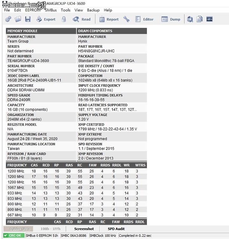Screen dimensions: 229x239
Task: Open the Edit menu
Action: click(x=17, y=10)
